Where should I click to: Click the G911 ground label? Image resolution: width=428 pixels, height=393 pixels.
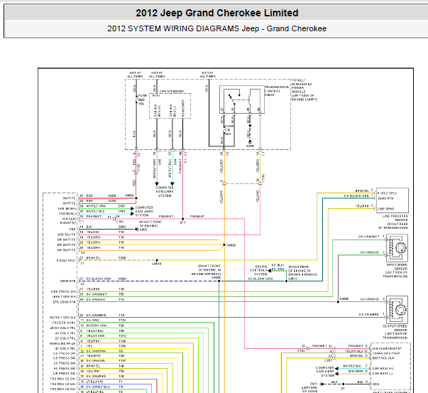click(x=314, y=384)
